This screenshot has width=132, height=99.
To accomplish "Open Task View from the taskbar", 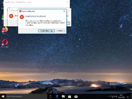I will click(51, 97).
